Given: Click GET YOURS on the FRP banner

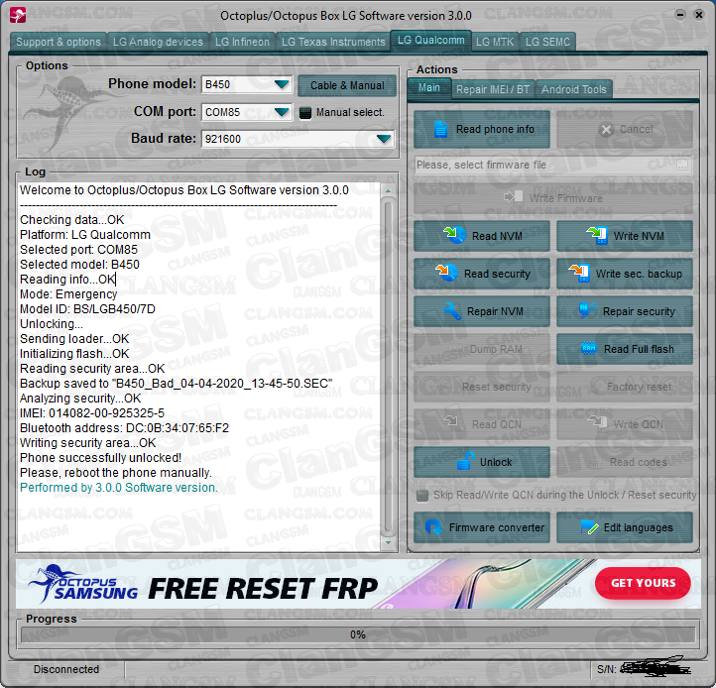Looking at the screenshot, I should [643, 583].
